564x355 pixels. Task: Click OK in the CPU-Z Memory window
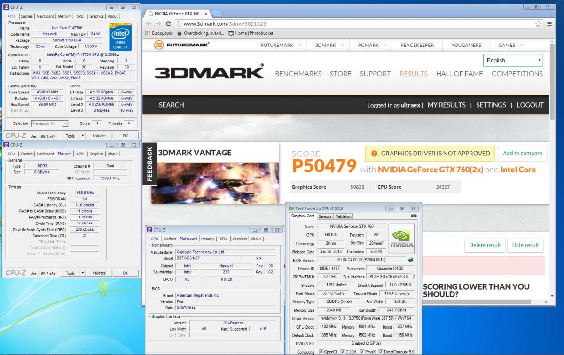tap(125, 273)
